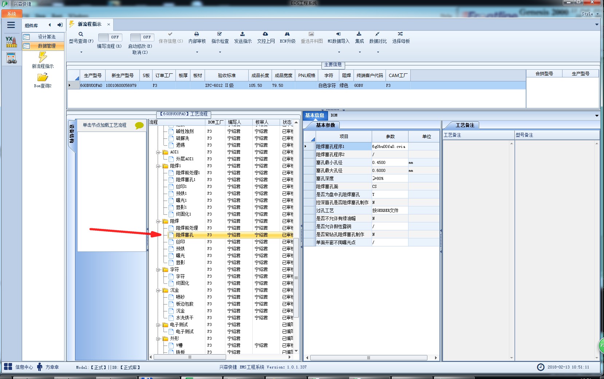604x379 pixels.
Task: Collapse 组件库 panel with left arrow
Action: click(x=50, y=25)
